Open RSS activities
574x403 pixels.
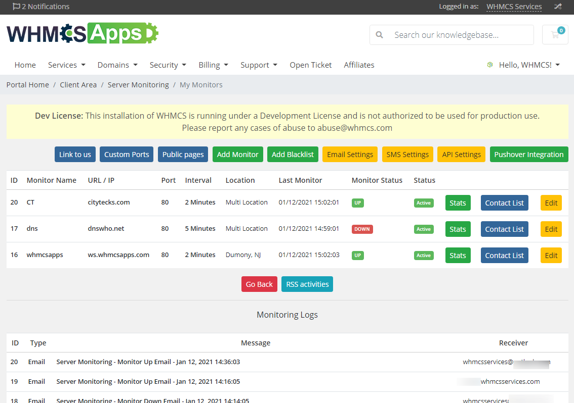(x=307, y=284)
